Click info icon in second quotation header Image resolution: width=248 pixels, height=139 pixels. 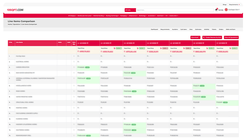pyautogui.click(x=111, y=43)
